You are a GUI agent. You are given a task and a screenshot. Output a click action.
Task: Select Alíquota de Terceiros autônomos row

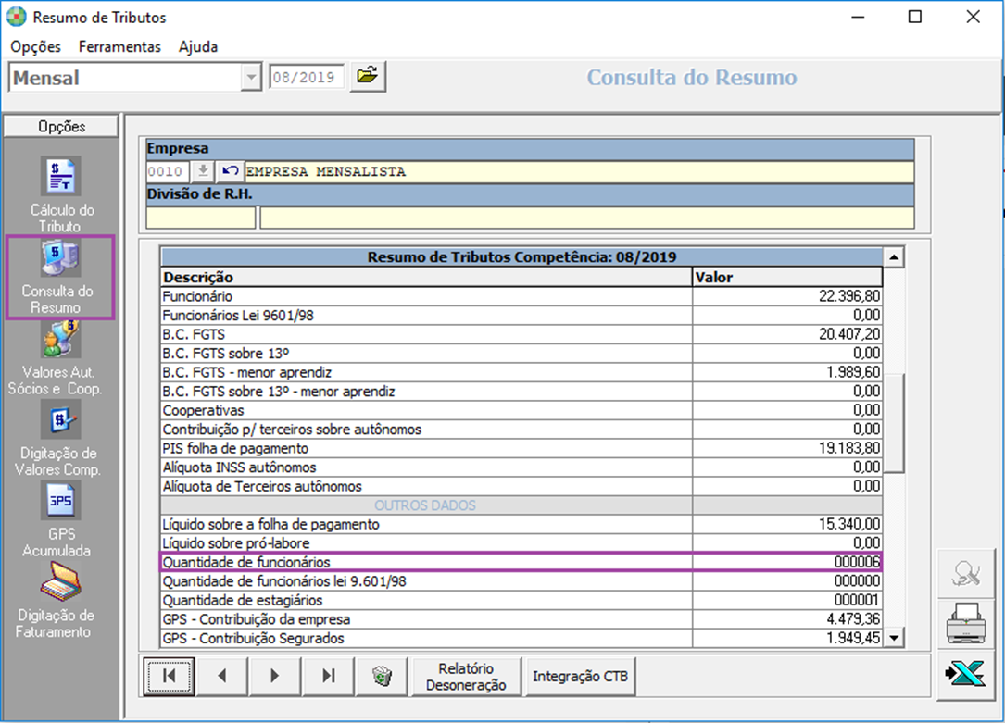click(521, 486)
